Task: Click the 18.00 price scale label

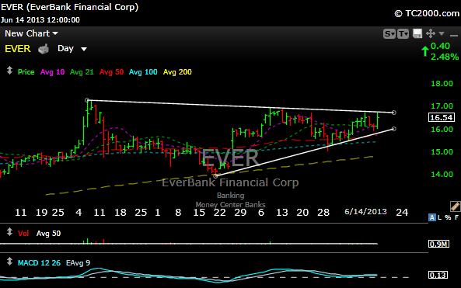Action: [442, 84]
